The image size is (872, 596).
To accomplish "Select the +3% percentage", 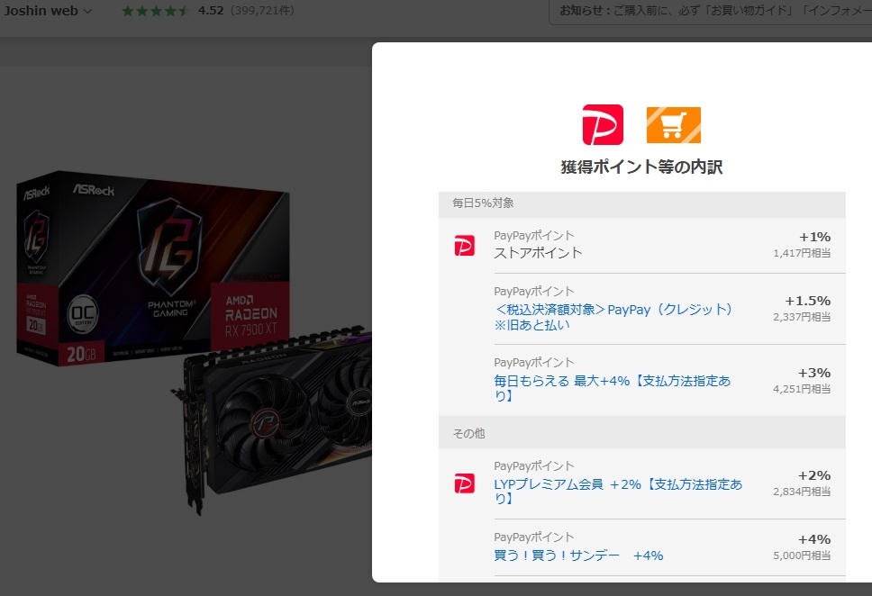I will tap(814, 373).
